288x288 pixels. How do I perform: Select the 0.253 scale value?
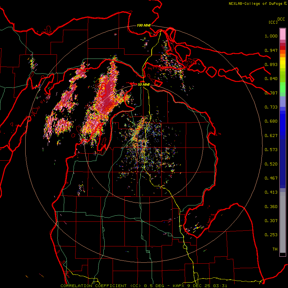click(x=271, y=235)
